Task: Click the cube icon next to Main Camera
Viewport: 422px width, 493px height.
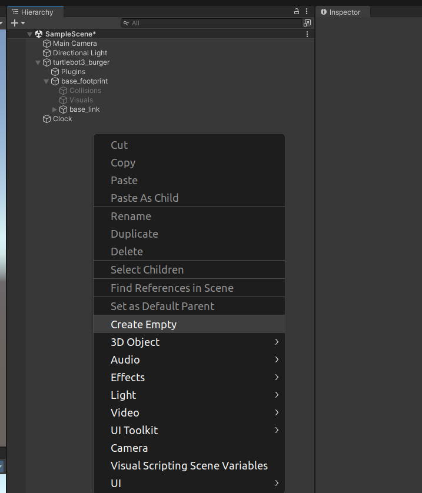Action: click(47, 43)
